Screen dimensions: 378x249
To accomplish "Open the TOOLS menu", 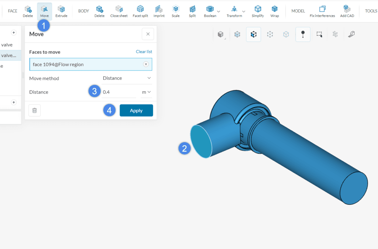I will click(x=371, y=11).
